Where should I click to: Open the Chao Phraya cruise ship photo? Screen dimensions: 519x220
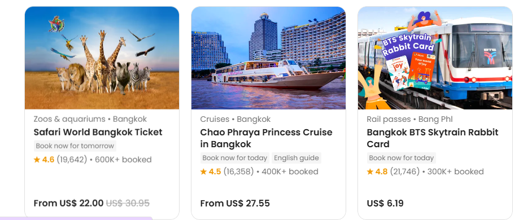(x=268, y=58)
